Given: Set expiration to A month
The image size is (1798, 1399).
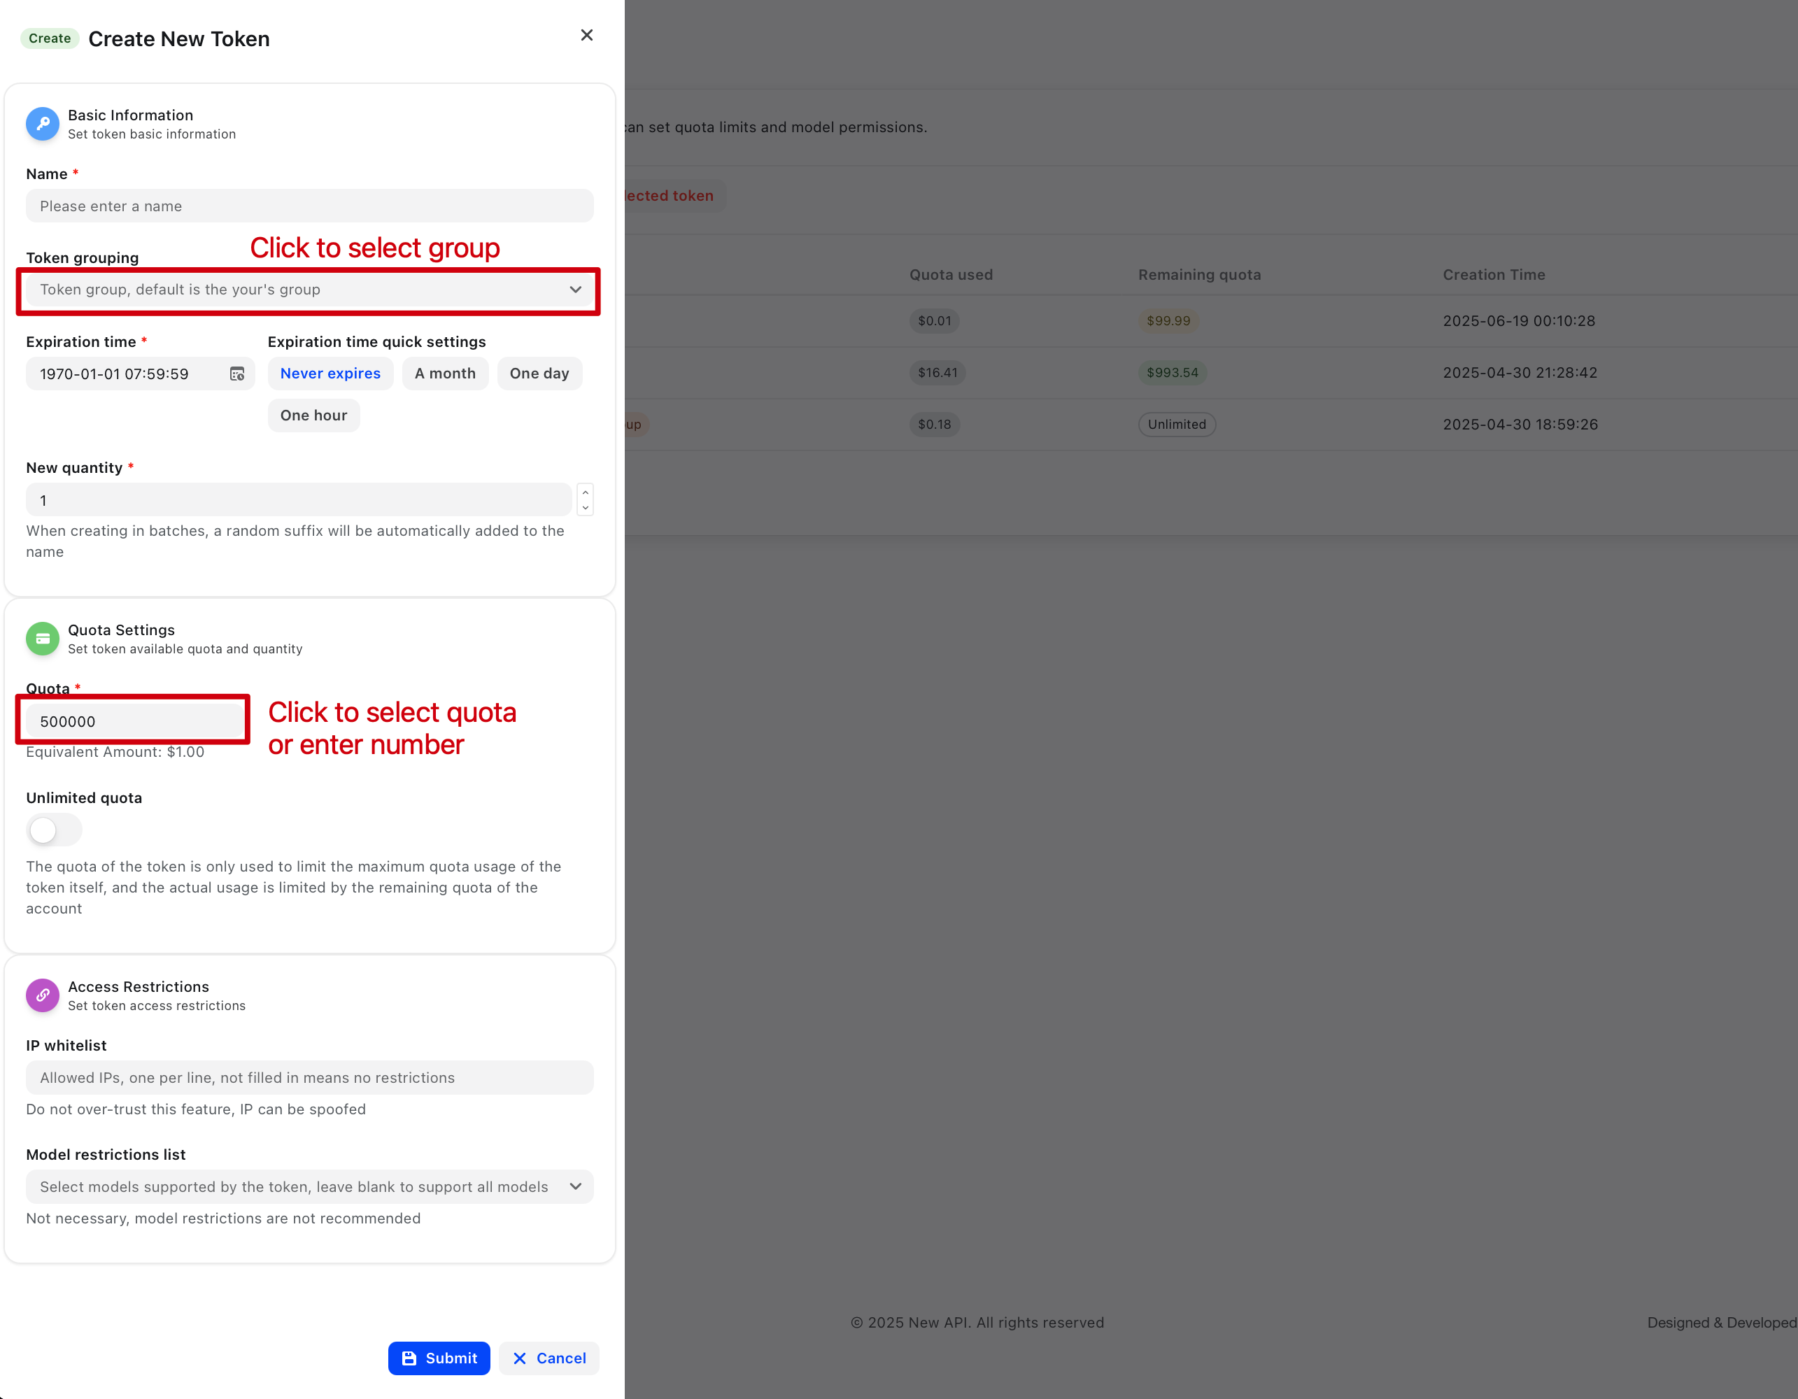Looking at the screenshot, I should pyautogui.click(x=444, y=374).
